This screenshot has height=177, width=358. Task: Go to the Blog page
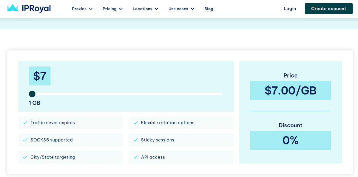pyautogui.click(x=209, y=9)
